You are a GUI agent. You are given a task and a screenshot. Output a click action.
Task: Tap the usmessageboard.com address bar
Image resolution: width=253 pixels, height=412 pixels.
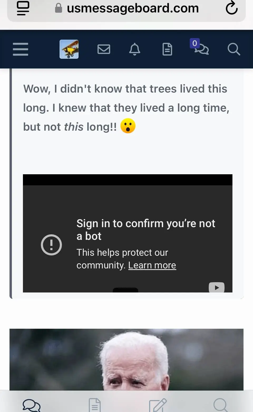(133, 8)
